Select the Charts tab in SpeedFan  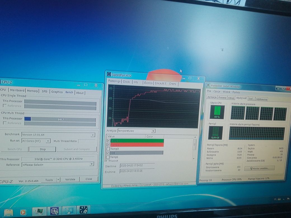[x=173, y=84]
